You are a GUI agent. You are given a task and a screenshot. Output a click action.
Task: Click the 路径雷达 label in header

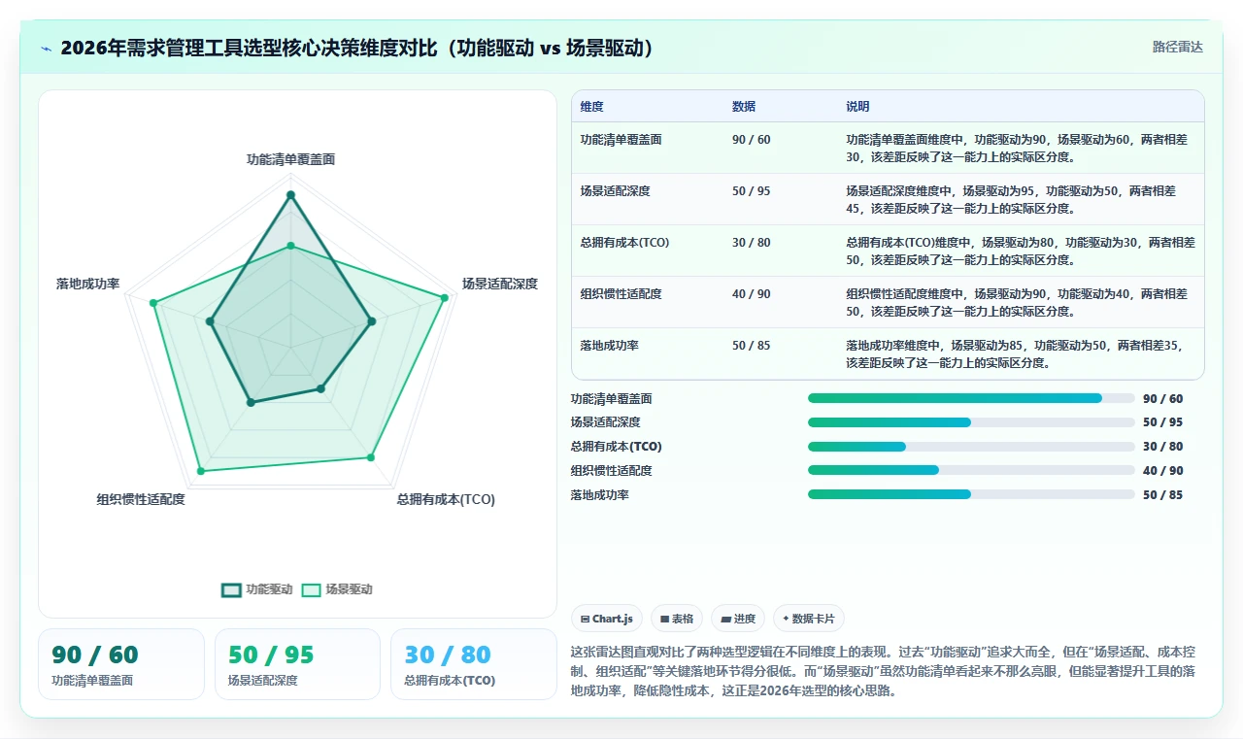1177,47
